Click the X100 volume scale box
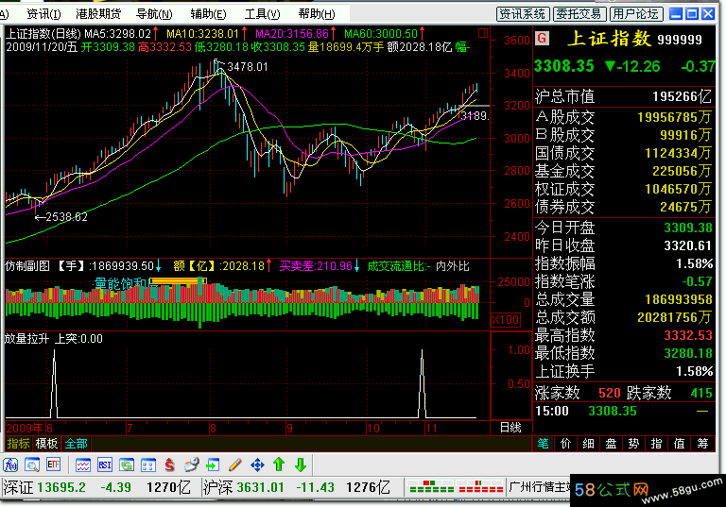 click(x=506, y=320)
